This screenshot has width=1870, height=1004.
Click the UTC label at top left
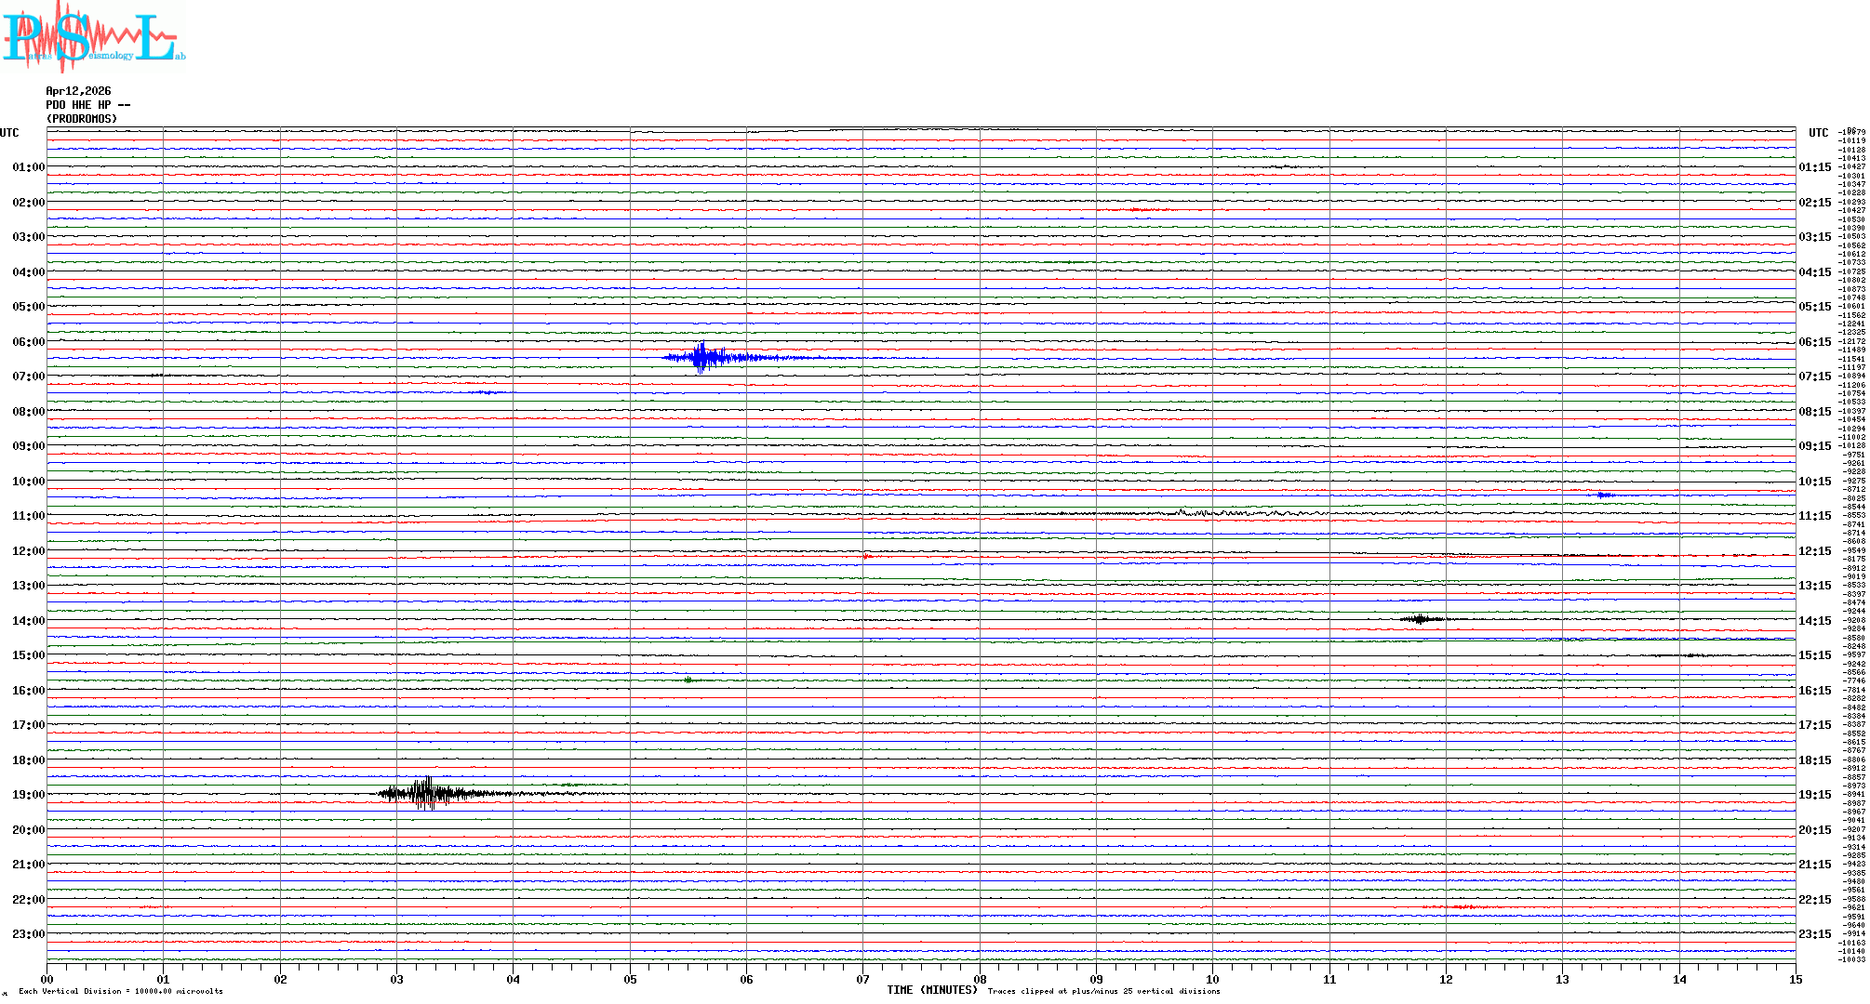coord(10,133)
